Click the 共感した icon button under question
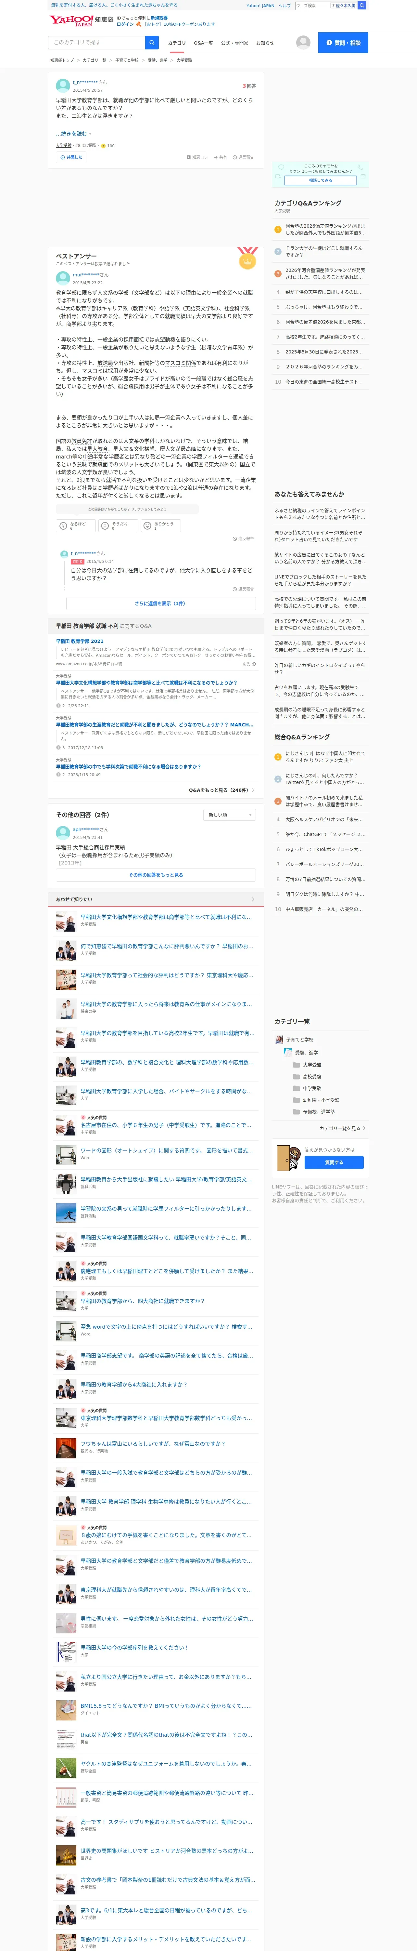The width and height of the screenshot is (417, 1951). pyautogui.click(x=70, y=157)
